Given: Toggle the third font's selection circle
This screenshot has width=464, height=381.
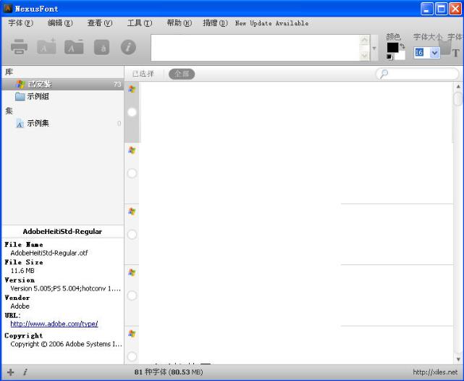Looking at the screenshot, I should pyautogui.click(x=132, y=234).
